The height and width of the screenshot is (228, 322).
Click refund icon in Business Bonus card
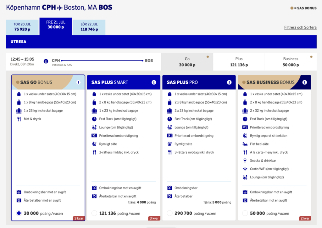pyautogui.click(x=245, y=200)
